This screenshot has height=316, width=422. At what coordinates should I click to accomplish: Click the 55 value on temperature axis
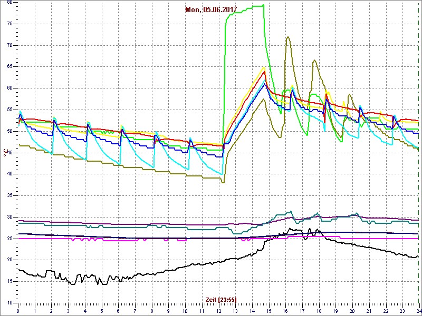(x=9, y=110)
